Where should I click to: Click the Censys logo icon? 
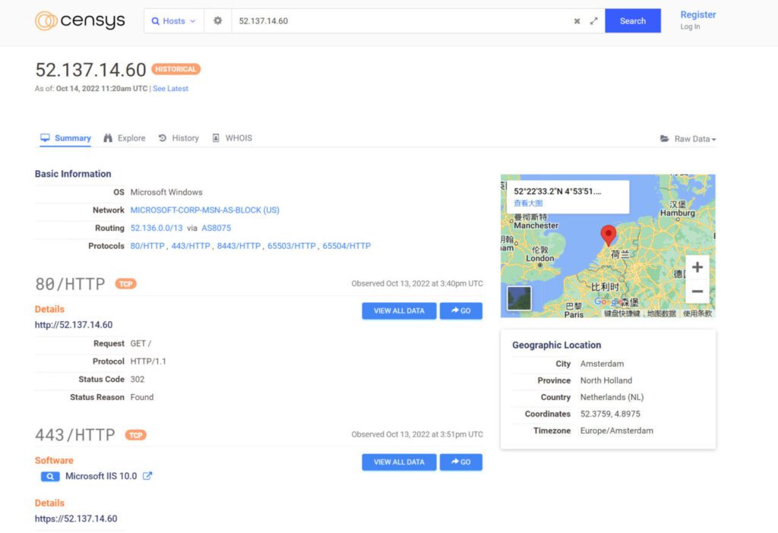click(x=46, y=20)
